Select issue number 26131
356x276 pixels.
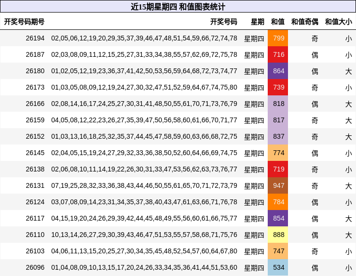35,185
